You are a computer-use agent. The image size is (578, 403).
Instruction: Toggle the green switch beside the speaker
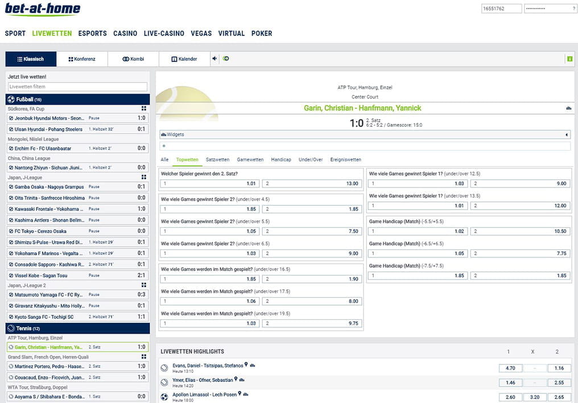pyautogui.click(x=226, y=59)
